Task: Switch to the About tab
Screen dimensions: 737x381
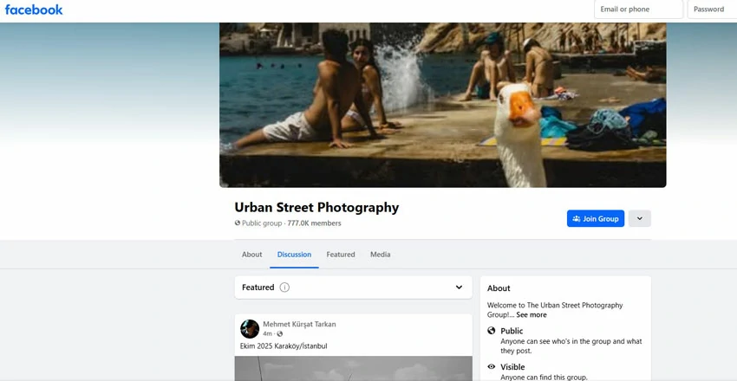Action: 251,255
